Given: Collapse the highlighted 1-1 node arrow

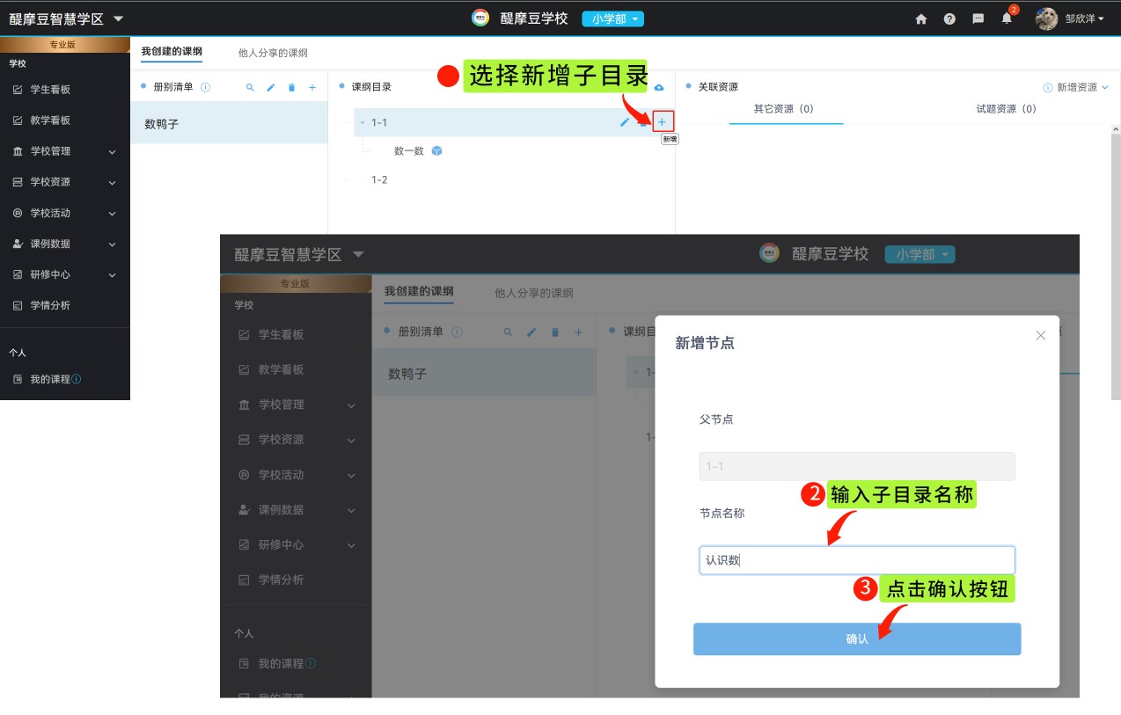Looking at the screenshot, I should 362,122.
